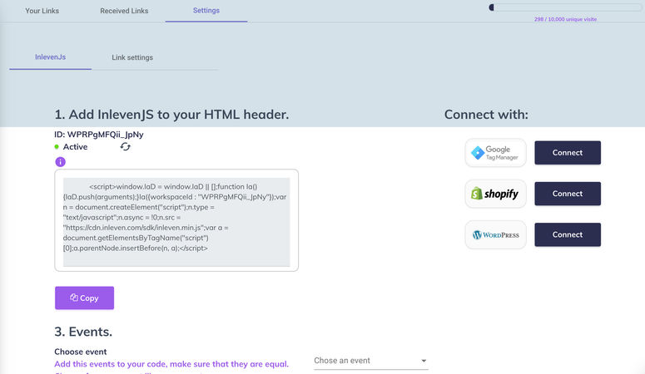Image resolution: width=645 pixels, height=374 pixels.
Task: Select the Settings tab
Action: [x=206, y=11]
